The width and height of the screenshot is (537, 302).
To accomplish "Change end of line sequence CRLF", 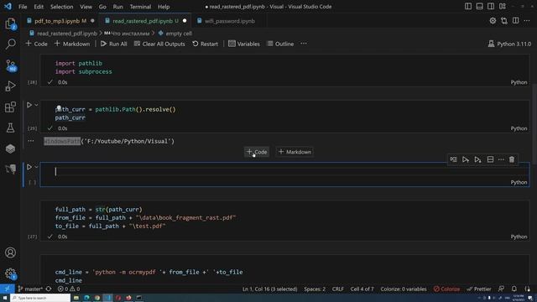I will 337,289.
